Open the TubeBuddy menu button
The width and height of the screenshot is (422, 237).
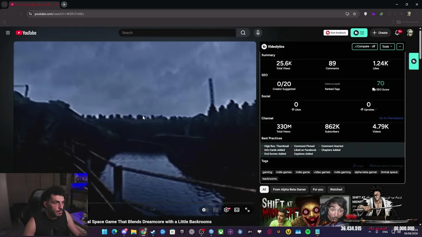(x=359, y=33)
